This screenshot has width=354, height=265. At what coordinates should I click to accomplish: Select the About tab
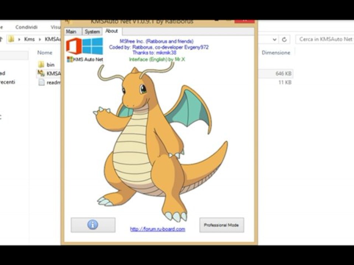tap(112, 31)
